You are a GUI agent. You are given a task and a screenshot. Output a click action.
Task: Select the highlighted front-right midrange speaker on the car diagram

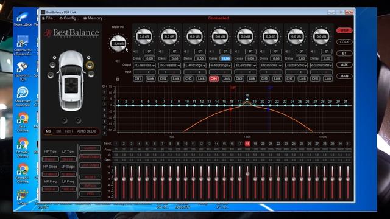[x=90, y=65]
